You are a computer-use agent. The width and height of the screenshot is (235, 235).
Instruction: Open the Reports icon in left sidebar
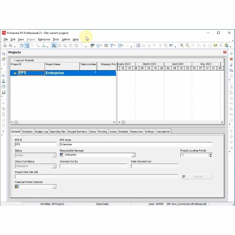pyautogui.click(x=3, y=87)
